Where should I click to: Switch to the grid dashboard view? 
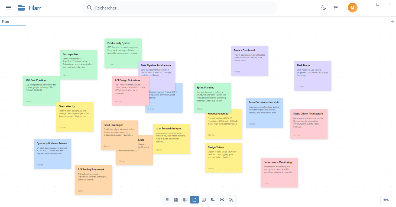176,200
